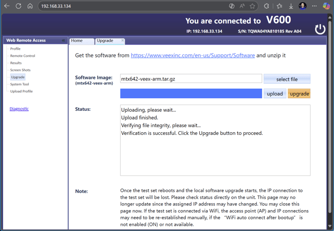
Task: Open Upload Profile in the sidebar
Action: (21, 91)
